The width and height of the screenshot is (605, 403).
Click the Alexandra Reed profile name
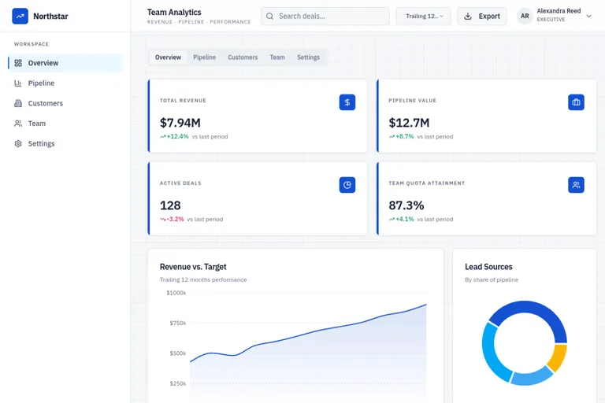559,11
